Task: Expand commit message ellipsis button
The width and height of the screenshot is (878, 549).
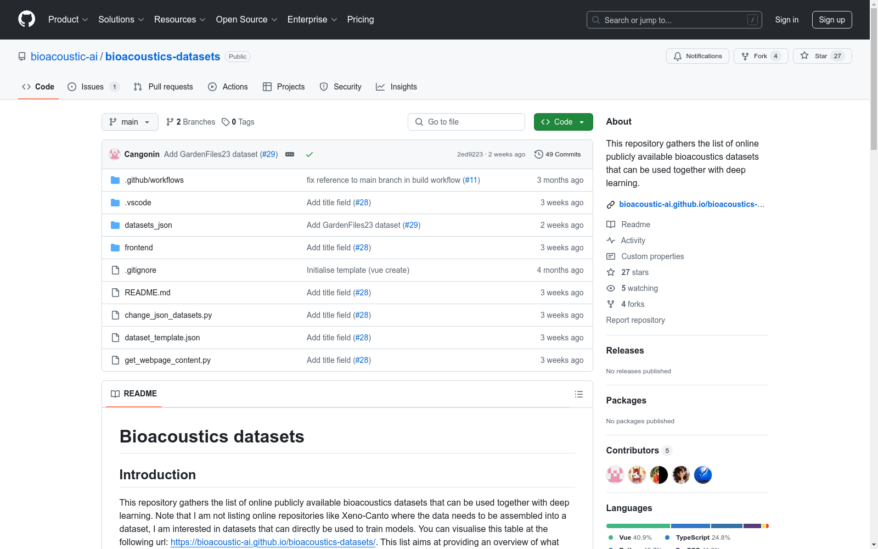Action: 290,154
